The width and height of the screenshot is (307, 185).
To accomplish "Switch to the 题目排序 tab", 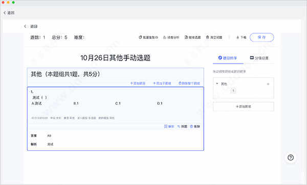I will (228, 58).
